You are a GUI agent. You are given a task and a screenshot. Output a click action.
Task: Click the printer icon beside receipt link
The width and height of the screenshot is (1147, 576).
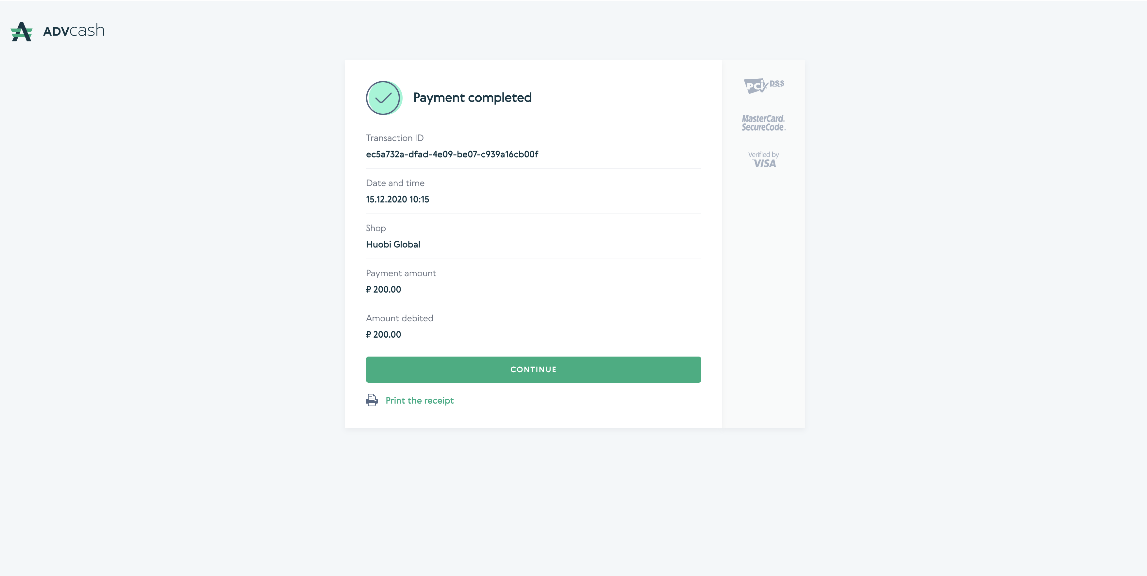tap(372, 400)
